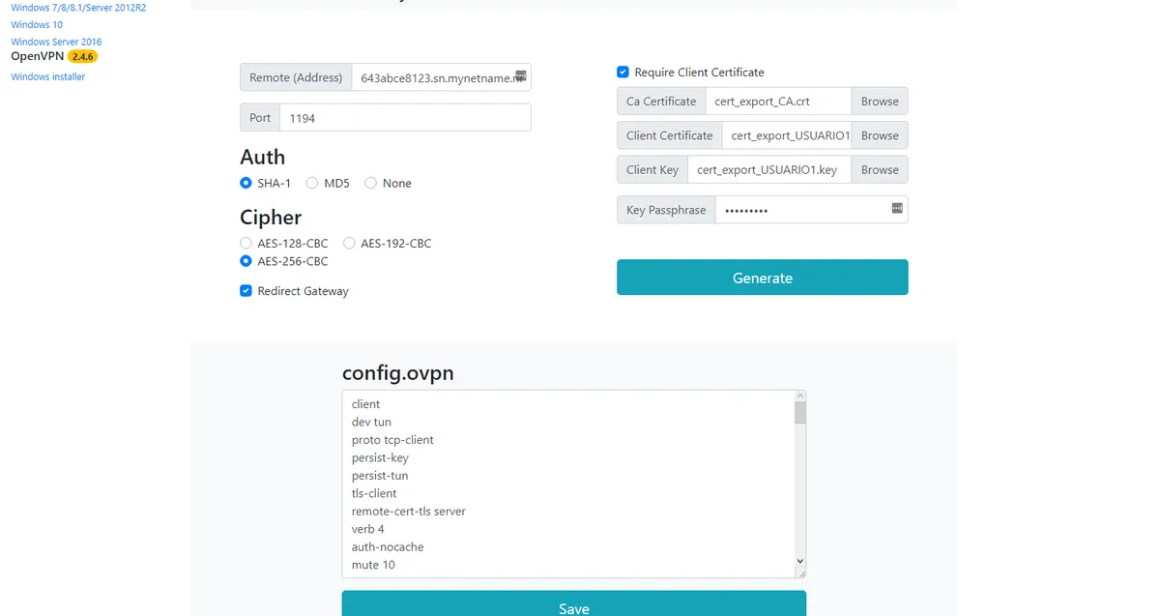Viewport: 1160px width, 616px height.
Task: Choose AES-128-CBC cipher
Action: (246, 244)
